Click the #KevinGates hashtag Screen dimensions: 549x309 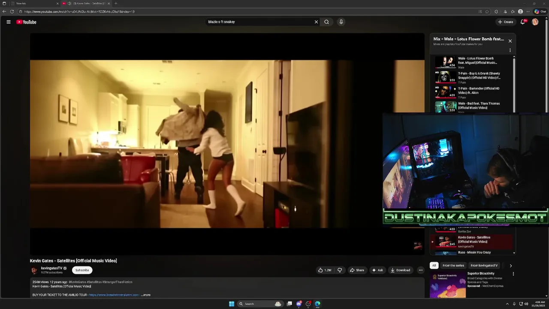[x=77, y=282]
